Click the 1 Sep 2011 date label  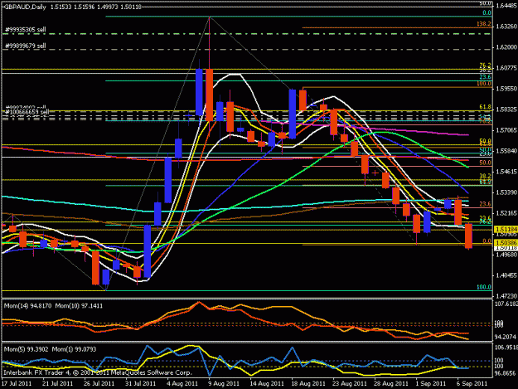pyautogui.click(x=431, y=383)
